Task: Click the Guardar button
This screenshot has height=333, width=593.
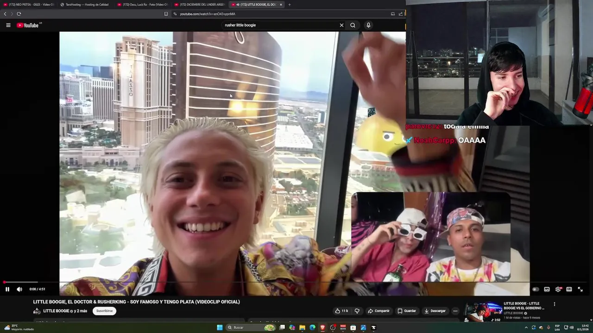Action: coord(407,311)
